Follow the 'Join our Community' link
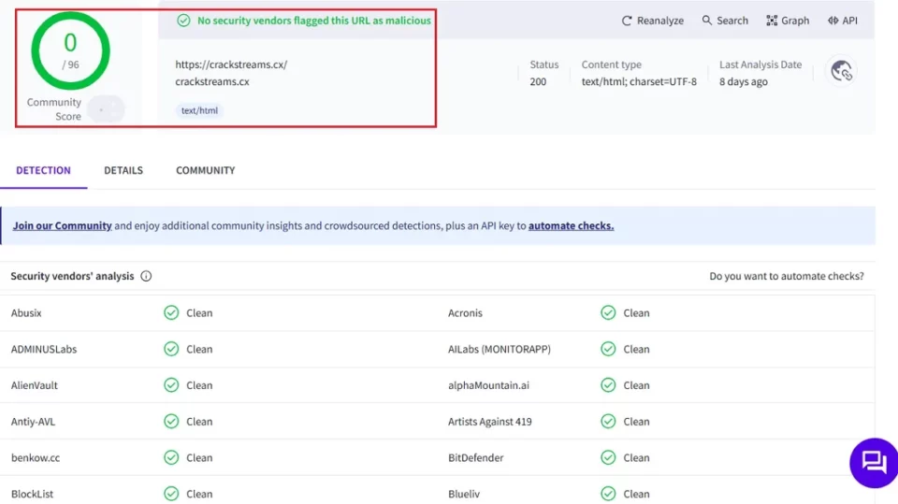The width and height of the screenshot is (898, 504). point(63,225)
